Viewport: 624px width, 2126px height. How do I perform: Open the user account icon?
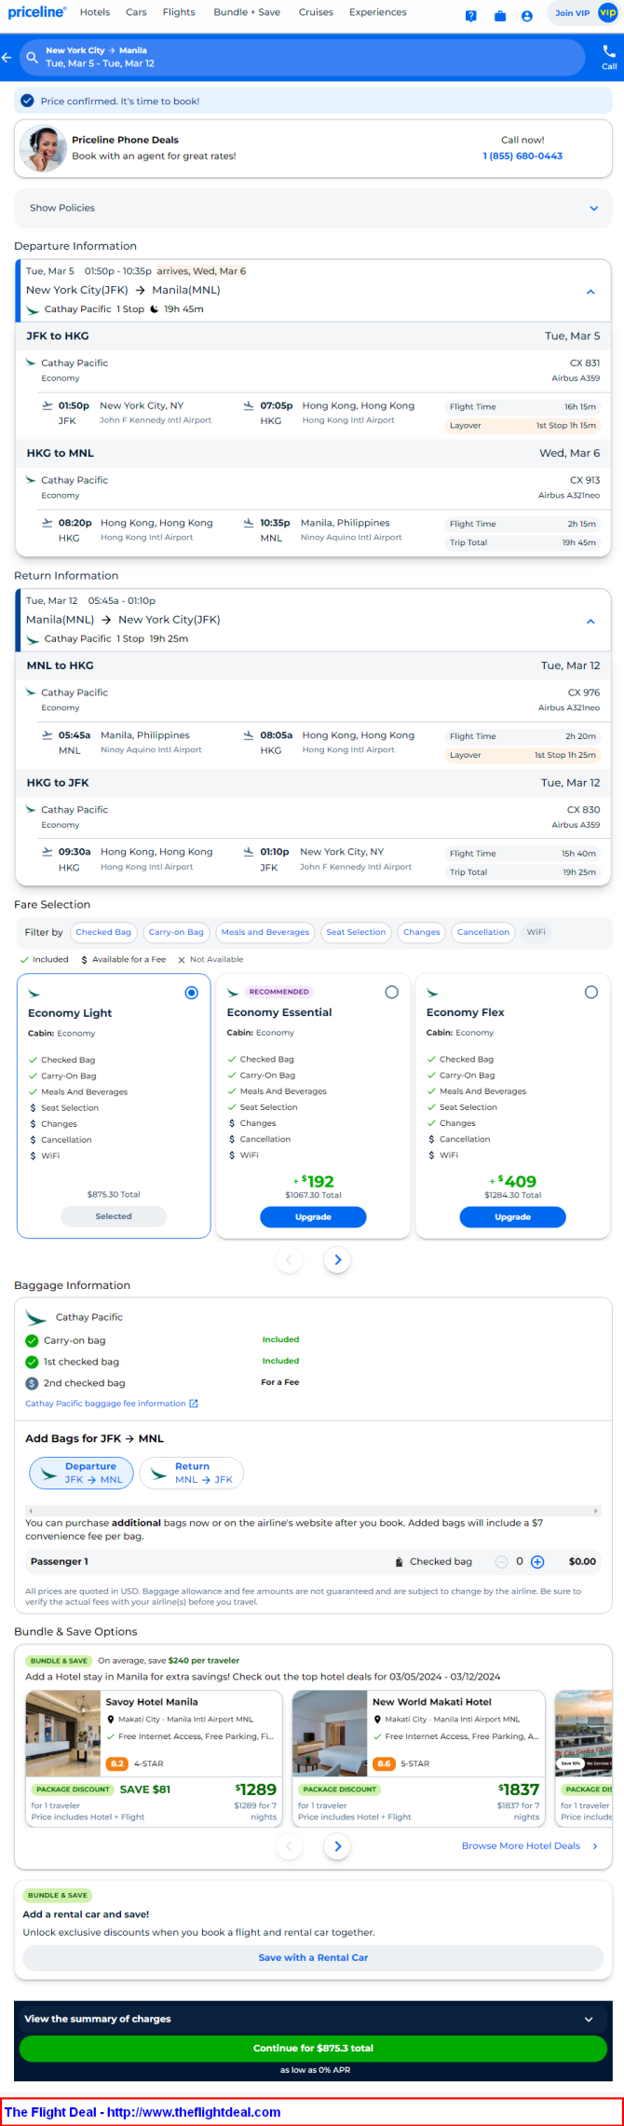click(527, 16)
